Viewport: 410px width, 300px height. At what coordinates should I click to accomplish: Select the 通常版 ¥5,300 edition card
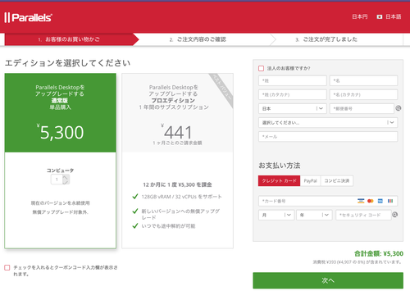pos(60,161)
